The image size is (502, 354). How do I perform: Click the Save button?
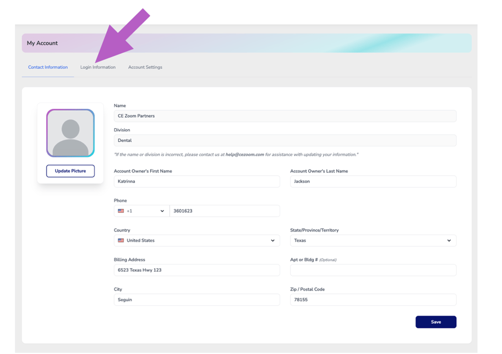point(435,322)
